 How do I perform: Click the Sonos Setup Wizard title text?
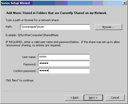[x=15, y=3]
